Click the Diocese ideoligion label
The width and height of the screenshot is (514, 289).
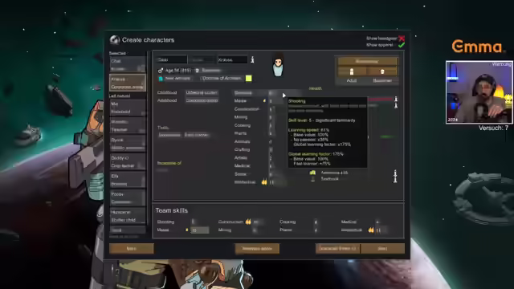coord(222,79)
